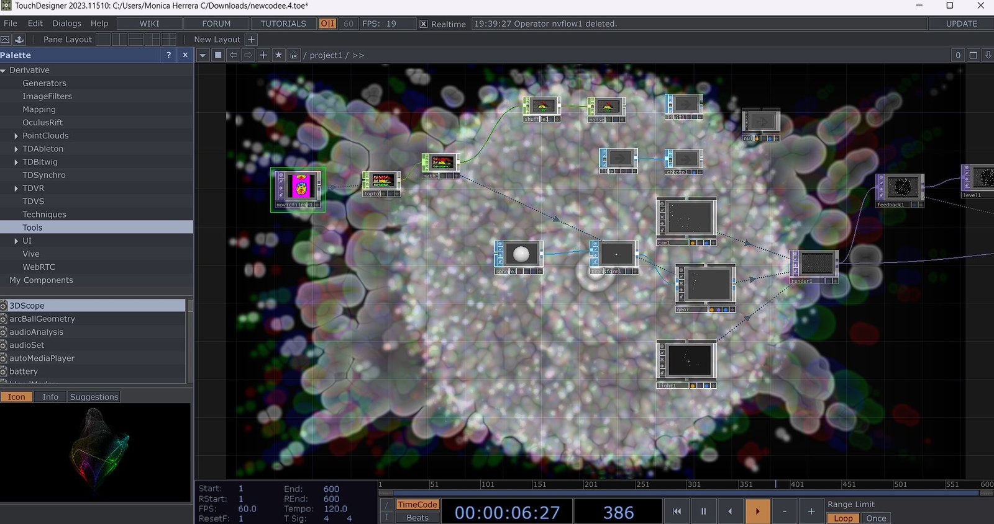Open the WIKI link button

point(149,24)
